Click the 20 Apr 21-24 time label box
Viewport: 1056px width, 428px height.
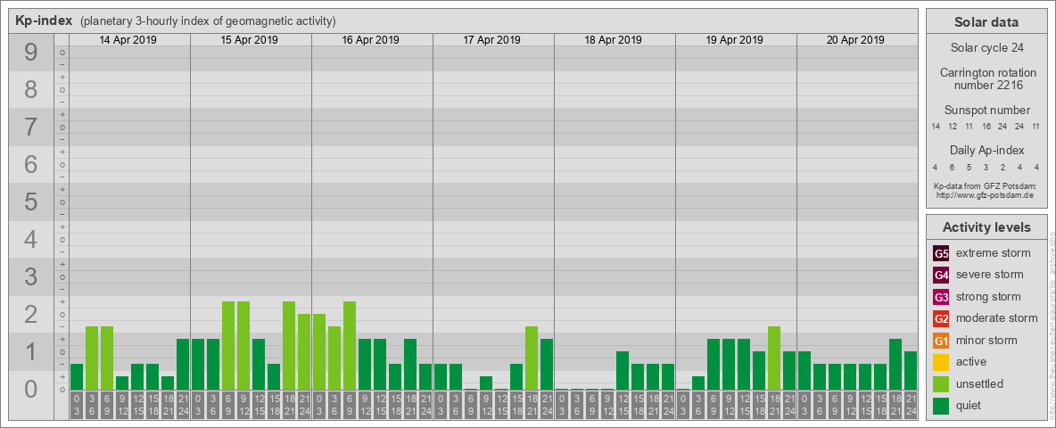[x=911, y=406]
